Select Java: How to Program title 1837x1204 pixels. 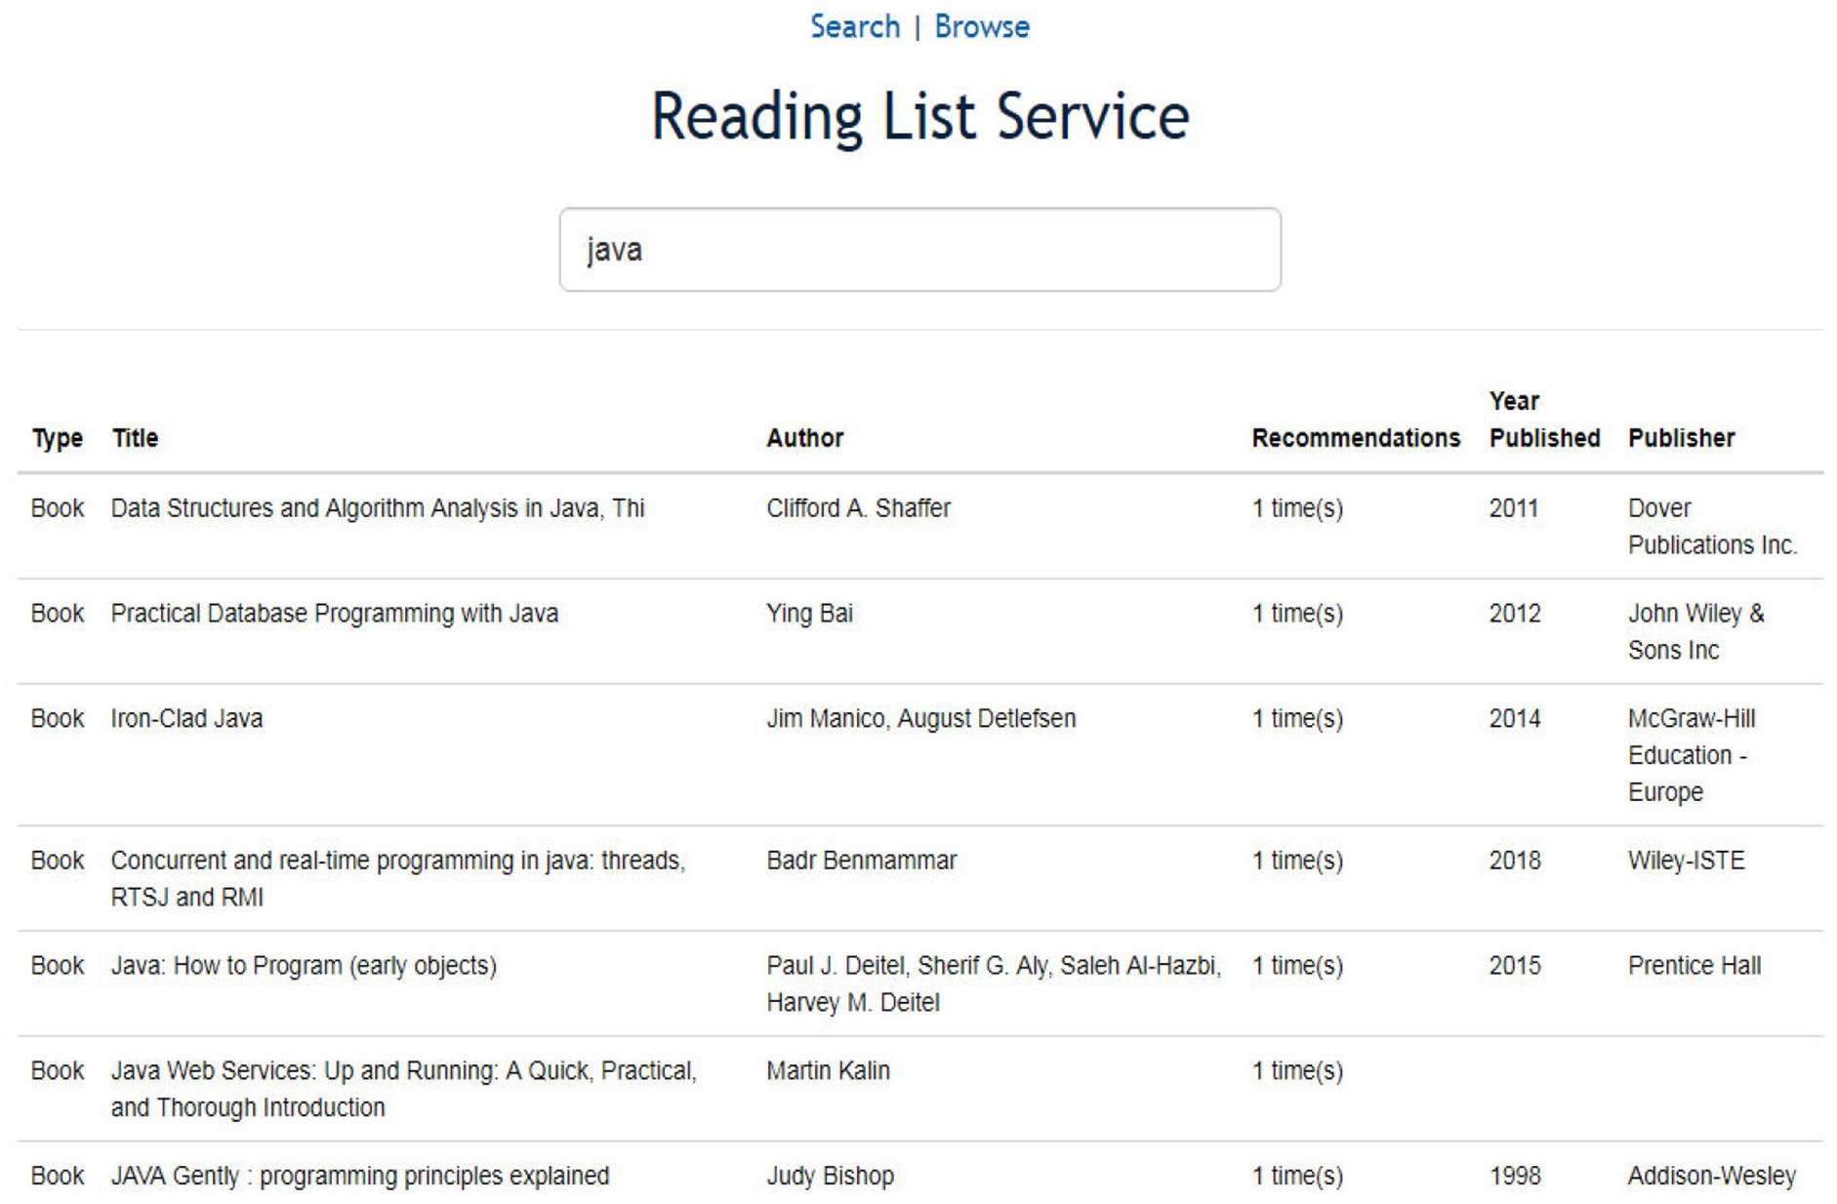pyautogui.click(x=304, y=966)
